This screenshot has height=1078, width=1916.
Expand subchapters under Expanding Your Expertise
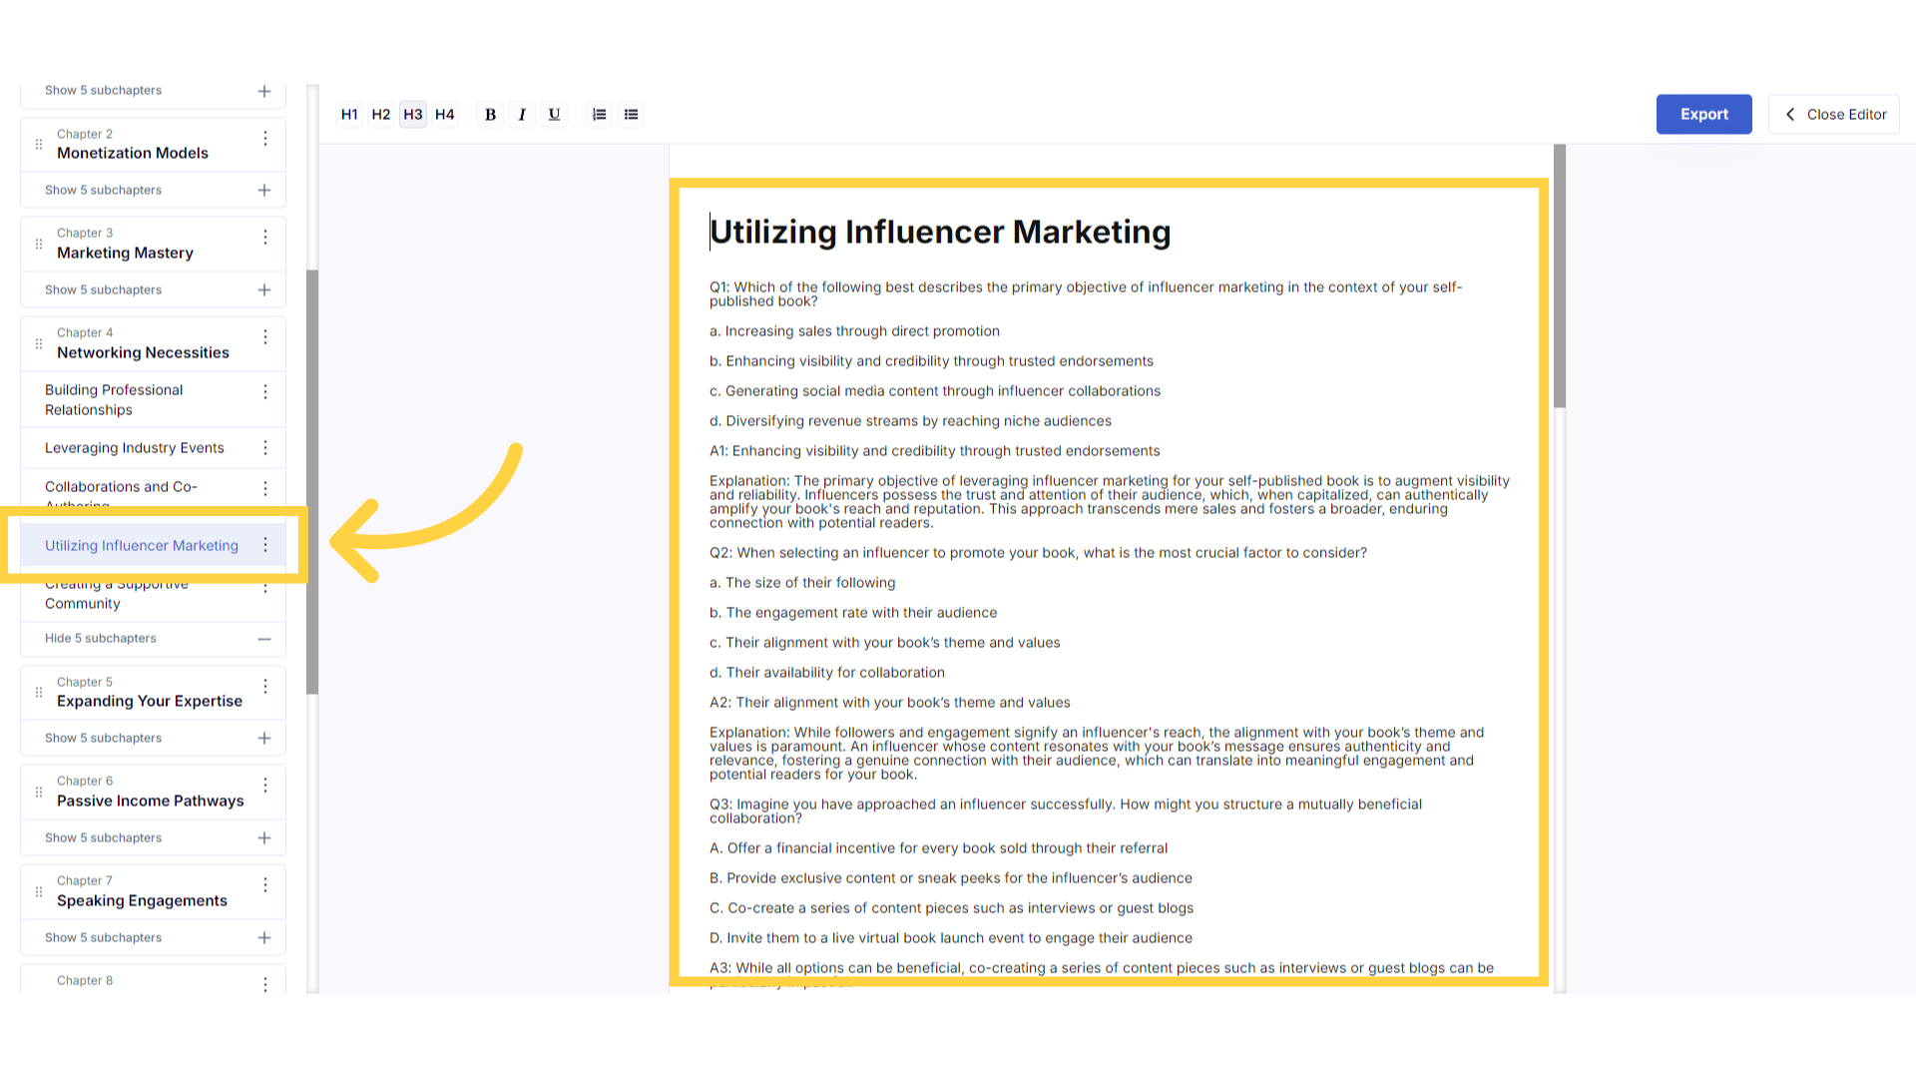click(x=103, y=738)
